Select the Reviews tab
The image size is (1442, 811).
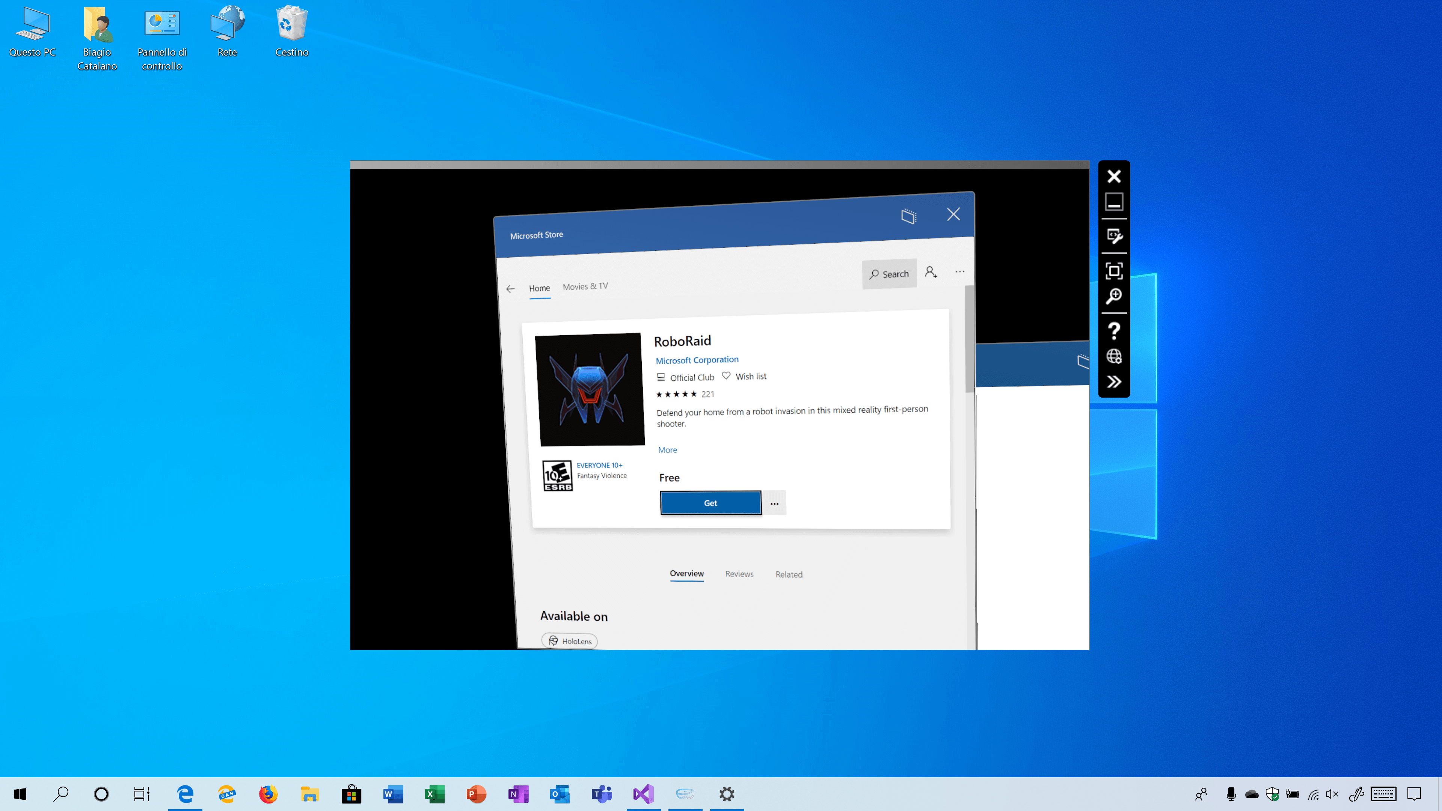point(739,574)
